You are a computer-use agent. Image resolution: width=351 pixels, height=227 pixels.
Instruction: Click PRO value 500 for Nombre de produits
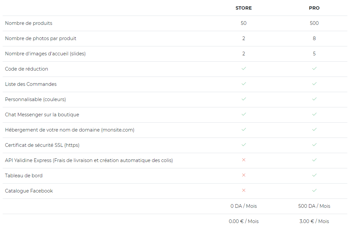pyautogui.click(x=314, y=23)
